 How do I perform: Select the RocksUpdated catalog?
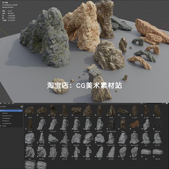click(6, 118)
